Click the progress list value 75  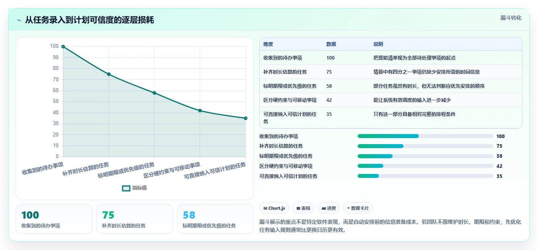click(x=499, y=146)
